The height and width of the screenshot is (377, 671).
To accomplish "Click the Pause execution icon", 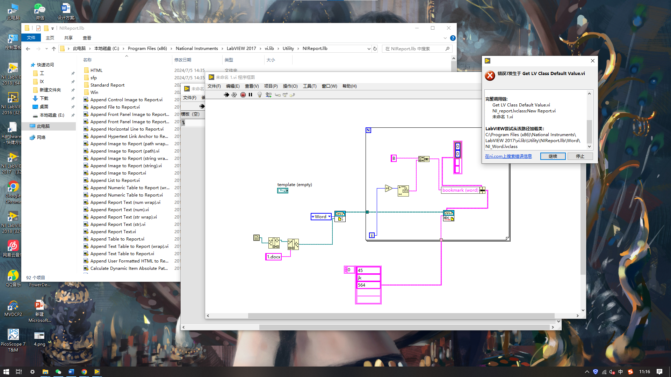I will (x=251, y=95).
